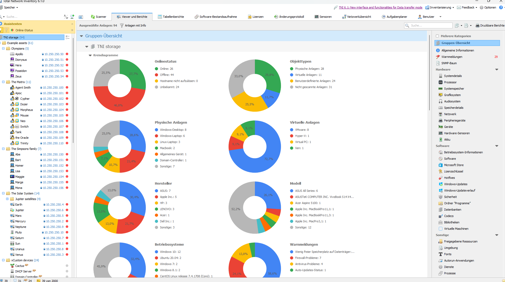Close the Online-Status assistant row
This screenshot has height=282, width=505.
pos(72,30)
